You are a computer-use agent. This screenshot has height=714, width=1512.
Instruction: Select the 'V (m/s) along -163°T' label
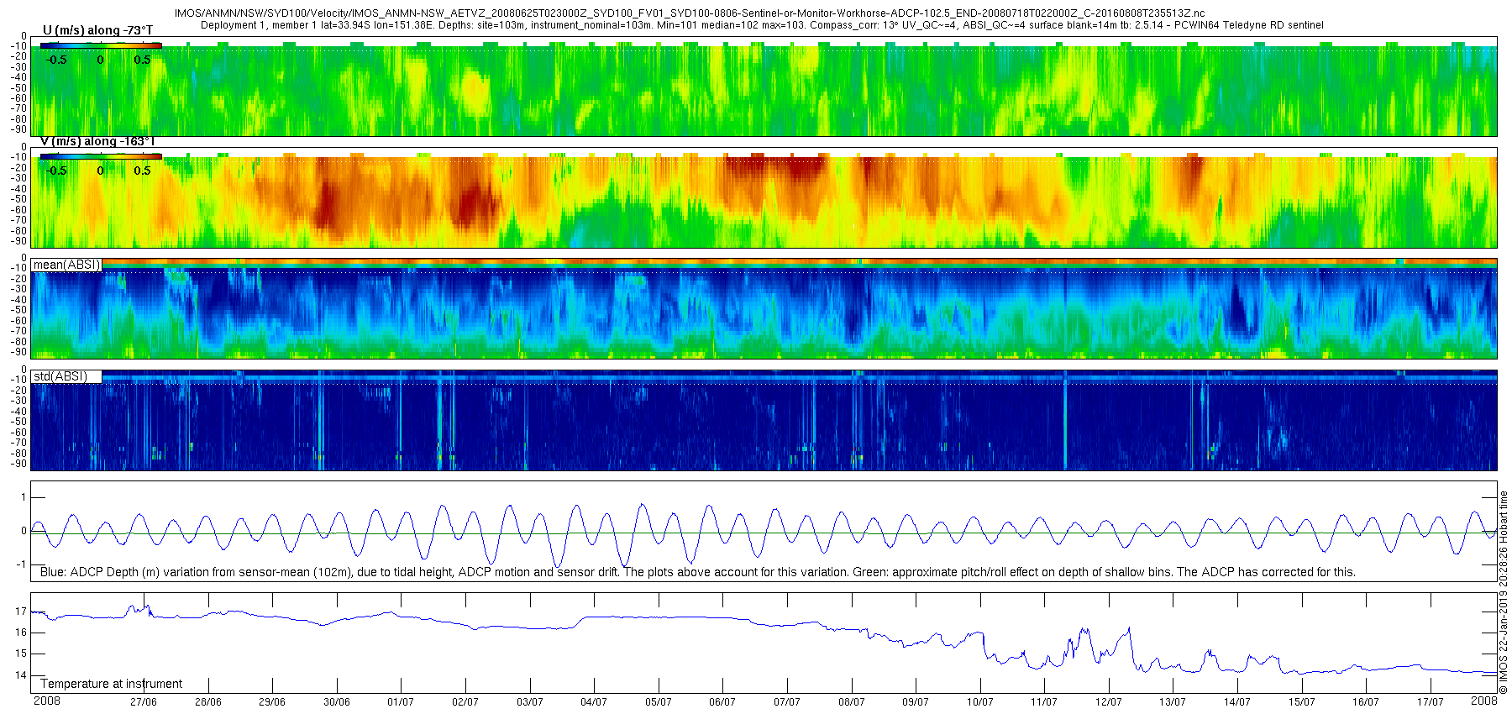(97, 141)
